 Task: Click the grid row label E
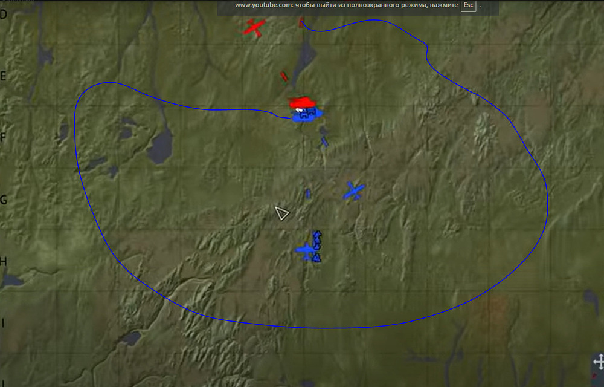(4, 76)
